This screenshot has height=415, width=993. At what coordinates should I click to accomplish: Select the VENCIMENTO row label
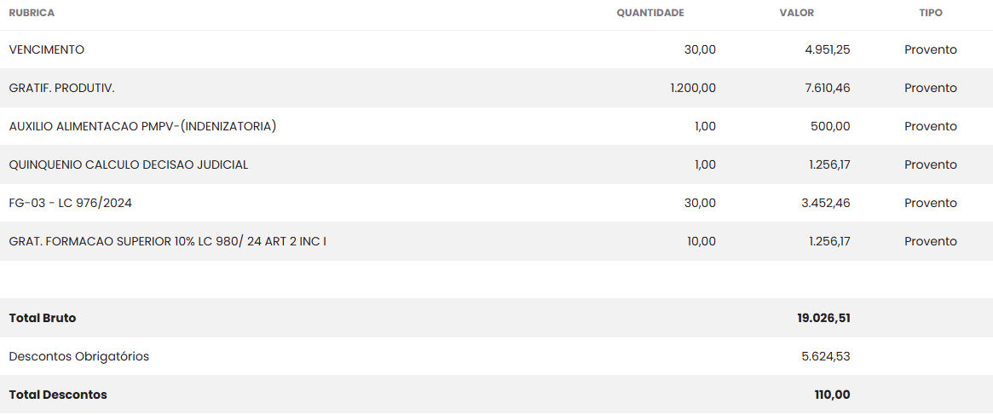[x=47, y=49]
